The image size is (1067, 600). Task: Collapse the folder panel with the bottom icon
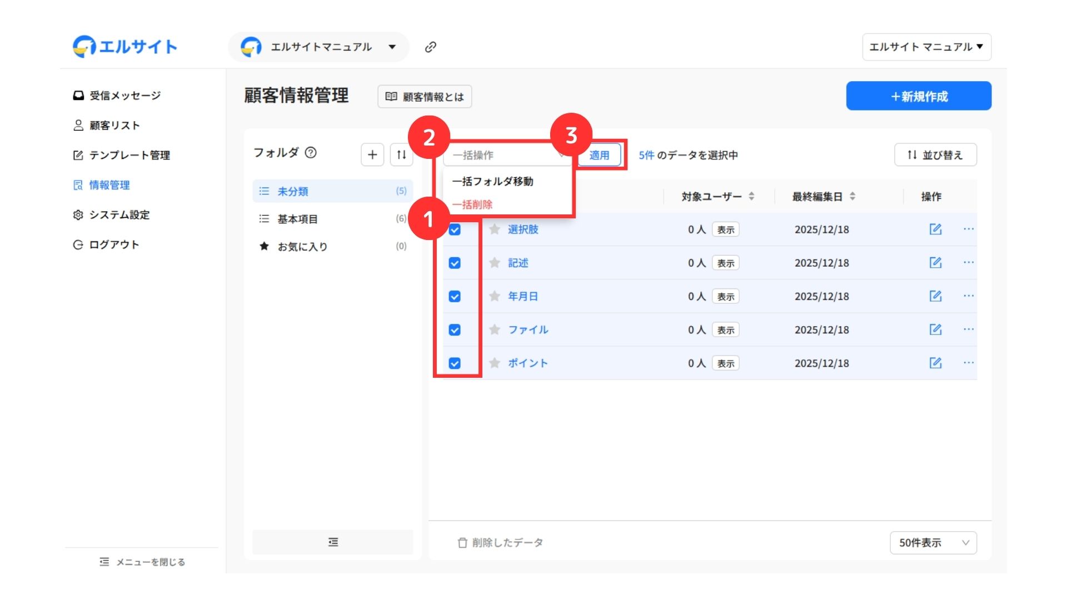coord(333,542)
